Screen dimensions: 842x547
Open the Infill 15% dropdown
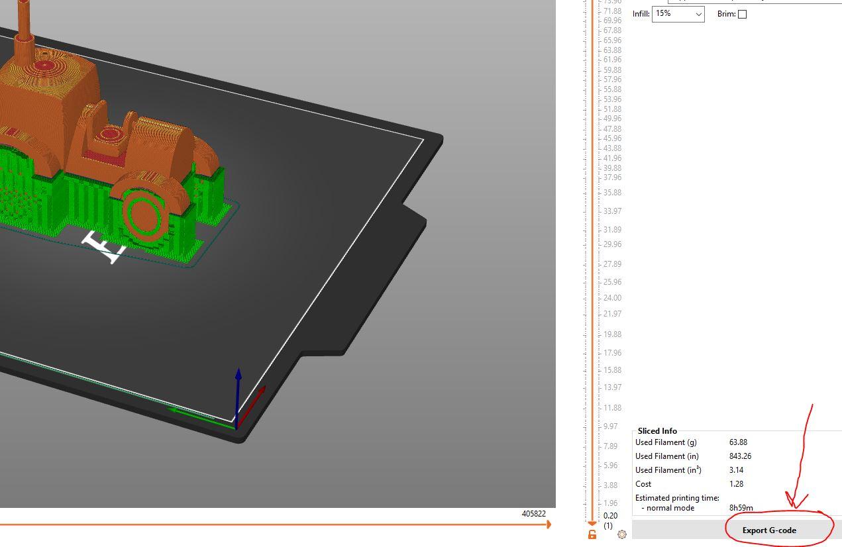click(x=678, y=14)
